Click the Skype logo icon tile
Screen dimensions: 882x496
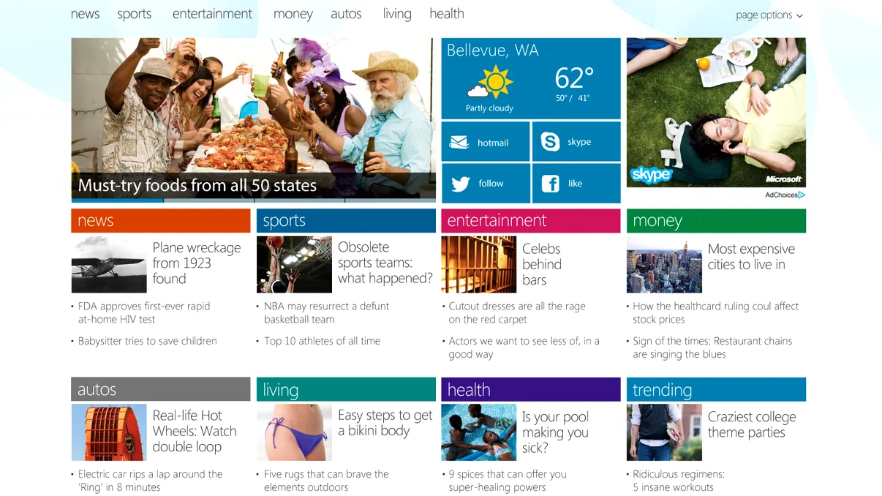(x=550, y=142)
